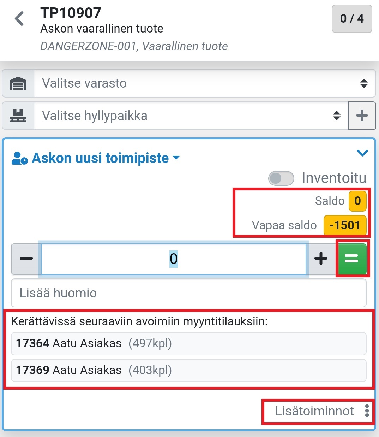Go back with the left arrow icon
379x437 pixels.
(x=19, y=19)
